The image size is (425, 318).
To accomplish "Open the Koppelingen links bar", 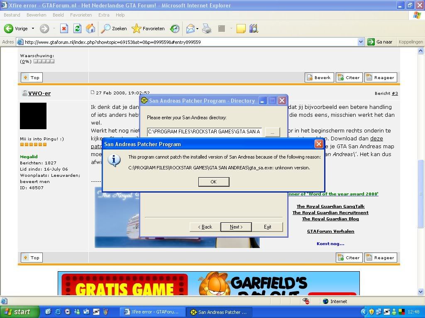I will coord(410,42).
